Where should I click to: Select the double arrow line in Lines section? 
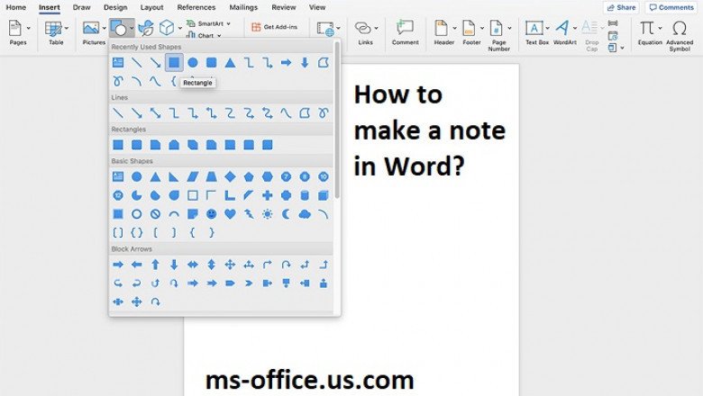155,112
